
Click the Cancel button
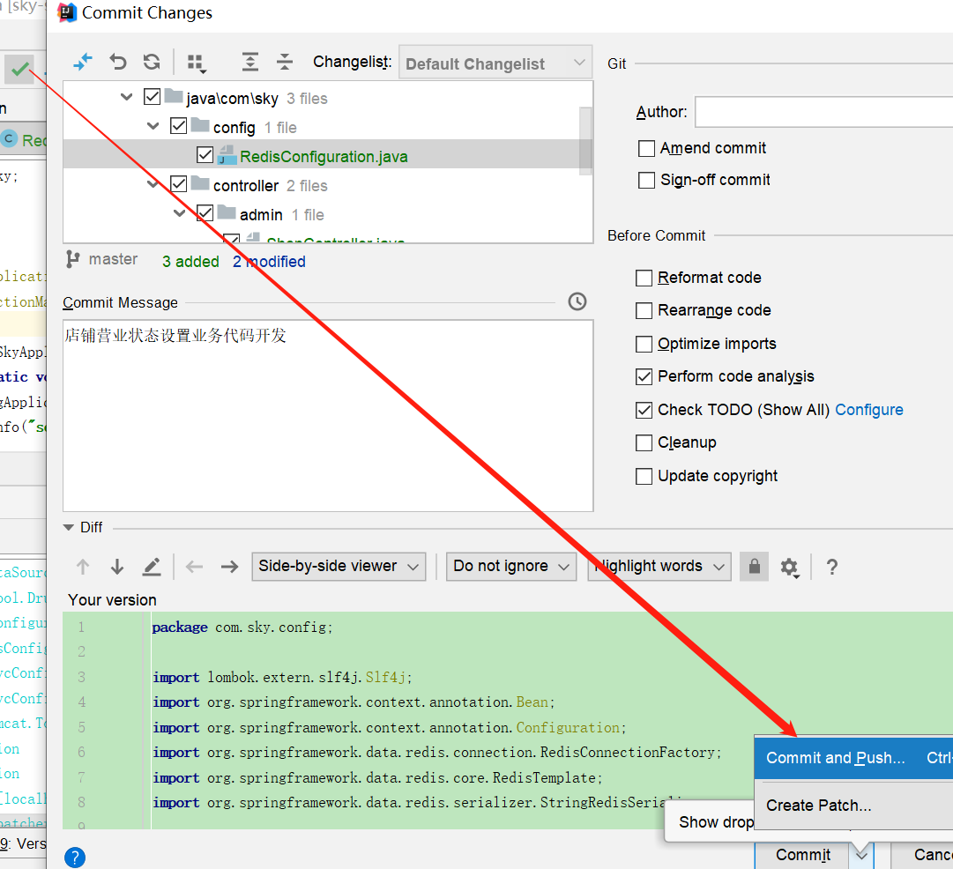(x=922, y=855)
